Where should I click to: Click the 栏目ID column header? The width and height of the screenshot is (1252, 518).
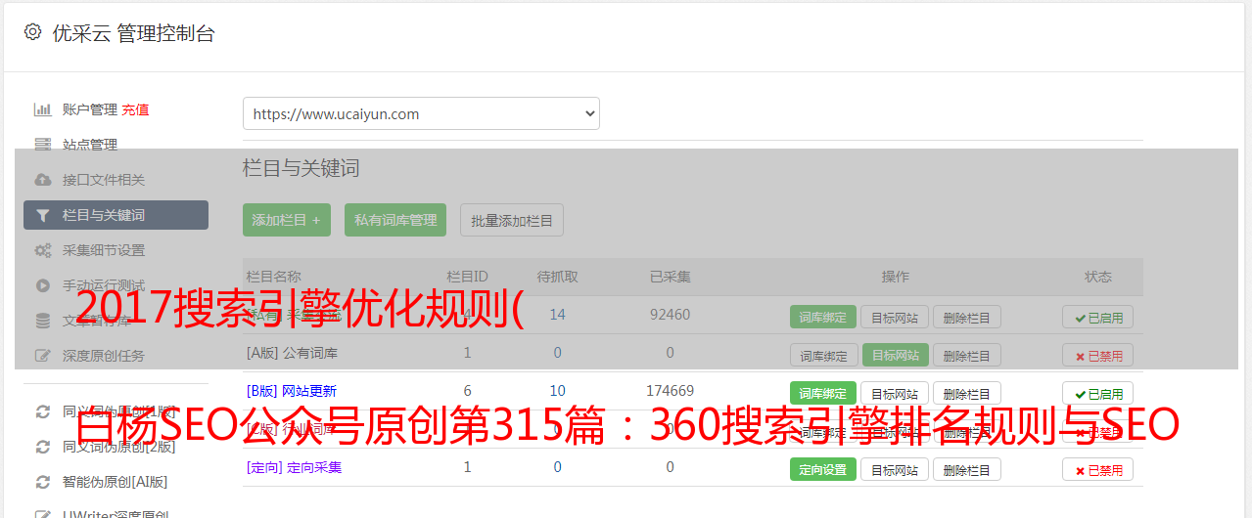[467, 277]
